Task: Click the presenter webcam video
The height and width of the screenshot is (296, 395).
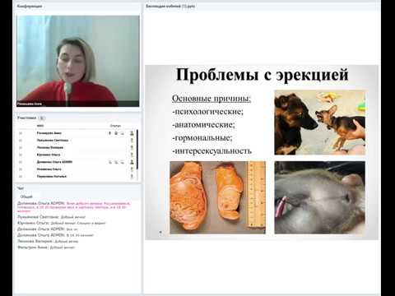Action: coord(78,61)
